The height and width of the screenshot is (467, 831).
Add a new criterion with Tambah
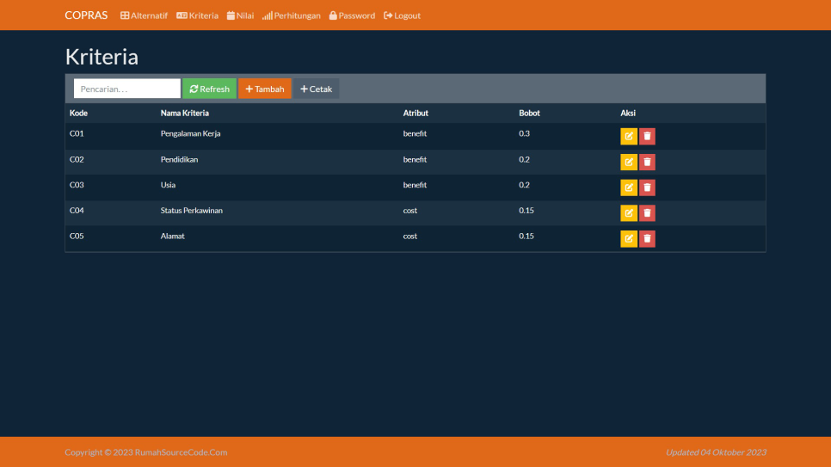click(x=264, y=89)
